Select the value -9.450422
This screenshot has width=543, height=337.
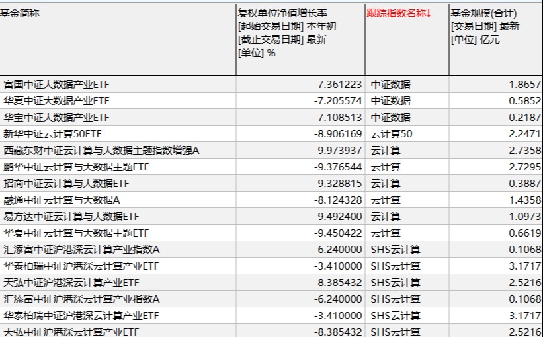click(338, 233)
